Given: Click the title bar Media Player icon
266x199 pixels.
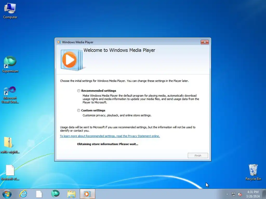Looking at the screenshot, I should coord(59,42).
